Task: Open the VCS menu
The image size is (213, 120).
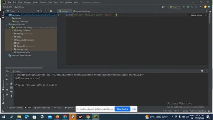Action: click(x=62, y=2)
